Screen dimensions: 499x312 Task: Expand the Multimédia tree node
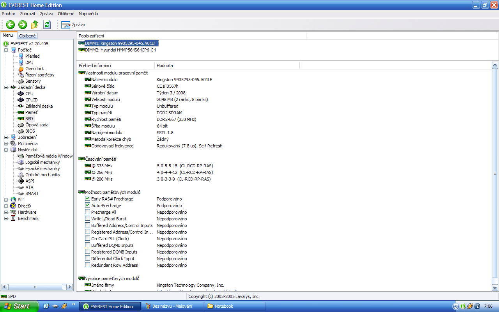tap(6, 144)
